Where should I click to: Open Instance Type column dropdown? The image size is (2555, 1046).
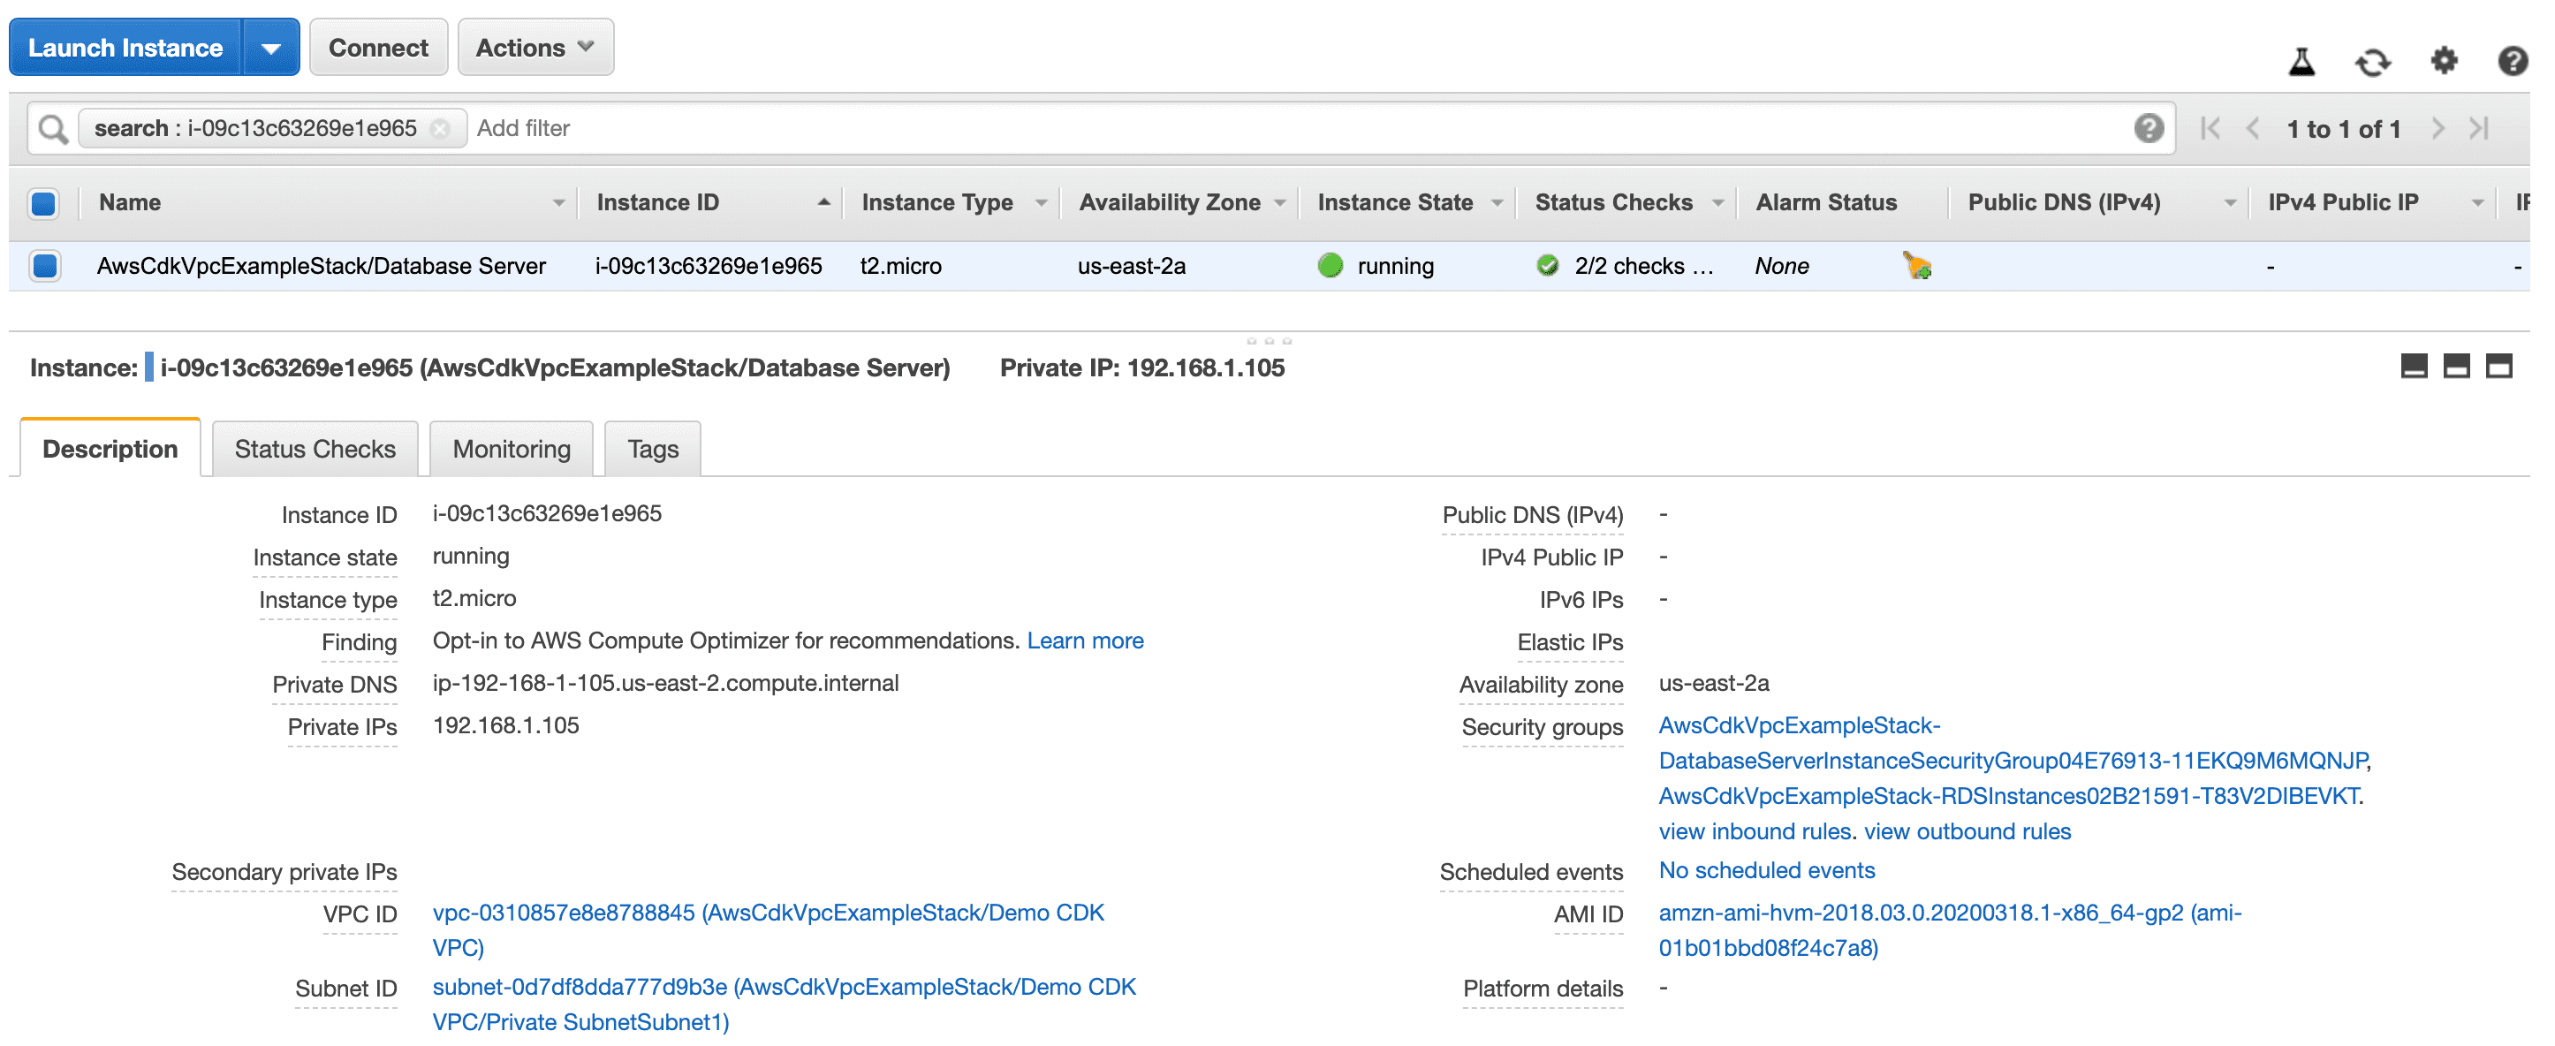tap(1041, 203)
